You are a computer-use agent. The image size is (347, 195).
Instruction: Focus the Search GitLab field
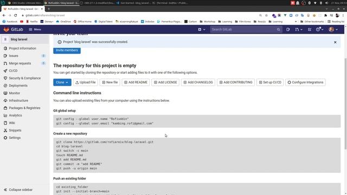pos(246,29)
